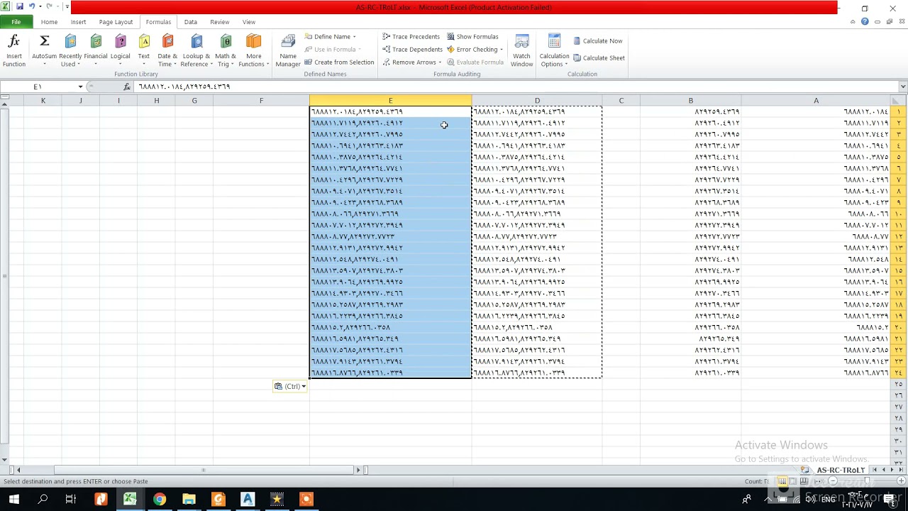Open Date & Time functions
The image size is (908, 511).
167,50
